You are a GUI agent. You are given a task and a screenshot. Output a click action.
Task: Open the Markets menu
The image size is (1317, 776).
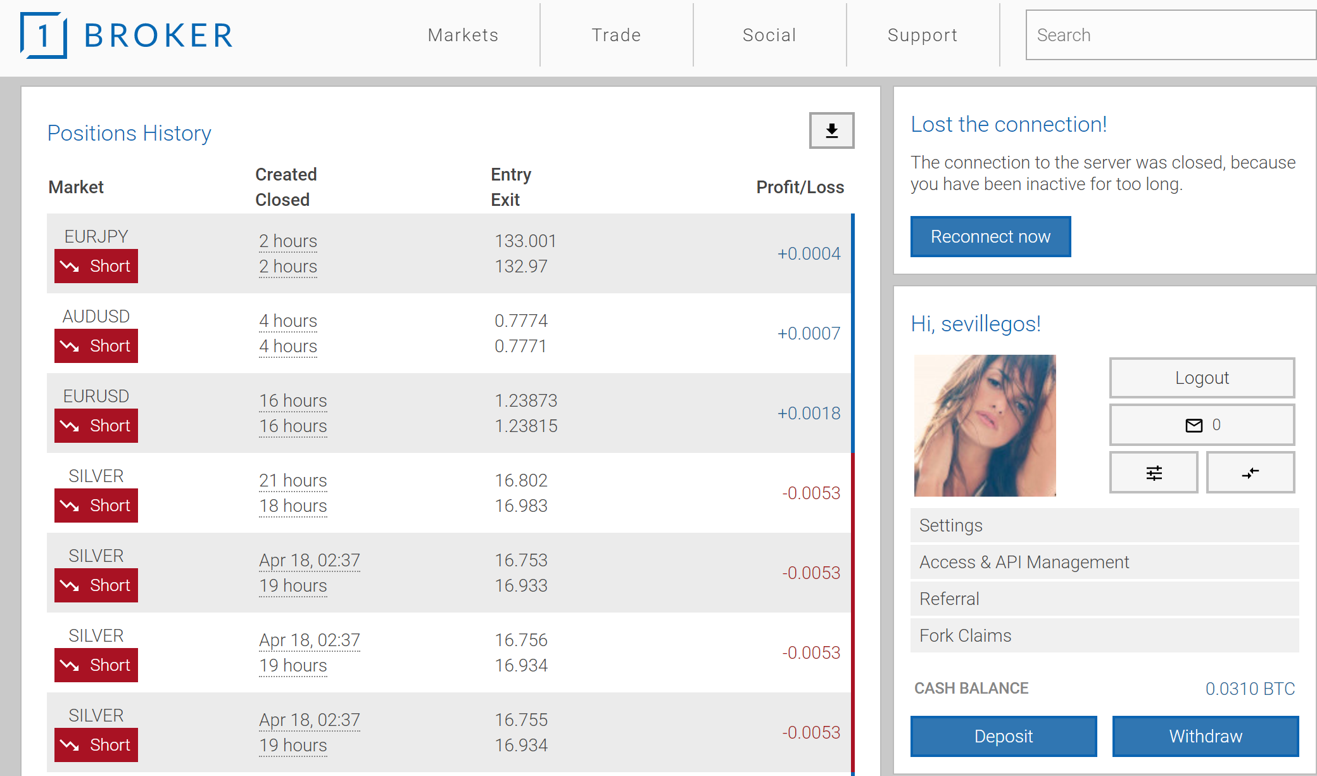pyautogui.click(x=463, y=35)
